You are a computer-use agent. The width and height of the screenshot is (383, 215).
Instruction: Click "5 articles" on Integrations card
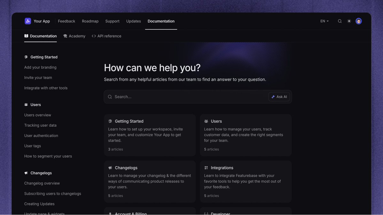point(211,196)
